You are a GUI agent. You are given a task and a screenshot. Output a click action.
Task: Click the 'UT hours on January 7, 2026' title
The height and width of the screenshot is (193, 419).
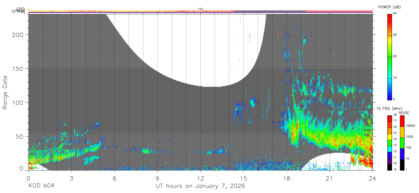[200, 186]
